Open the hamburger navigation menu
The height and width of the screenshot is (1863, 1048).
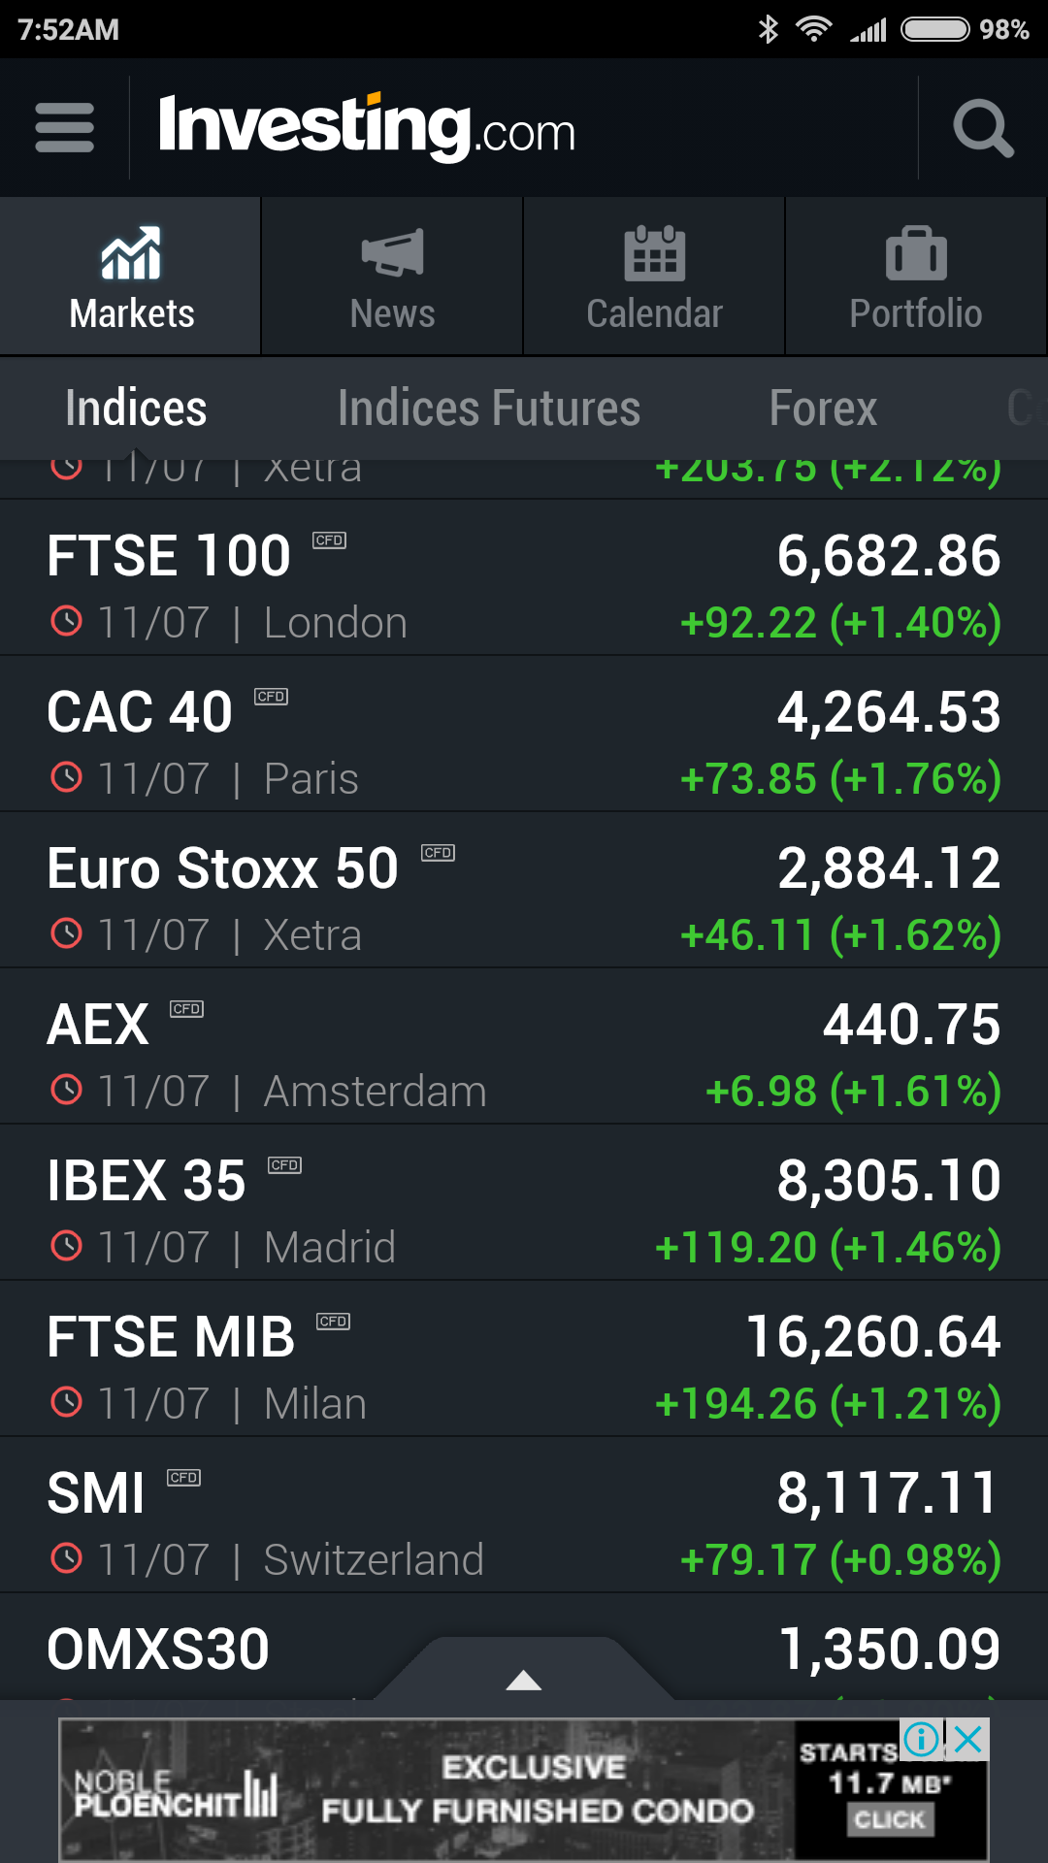click(64, 128)
